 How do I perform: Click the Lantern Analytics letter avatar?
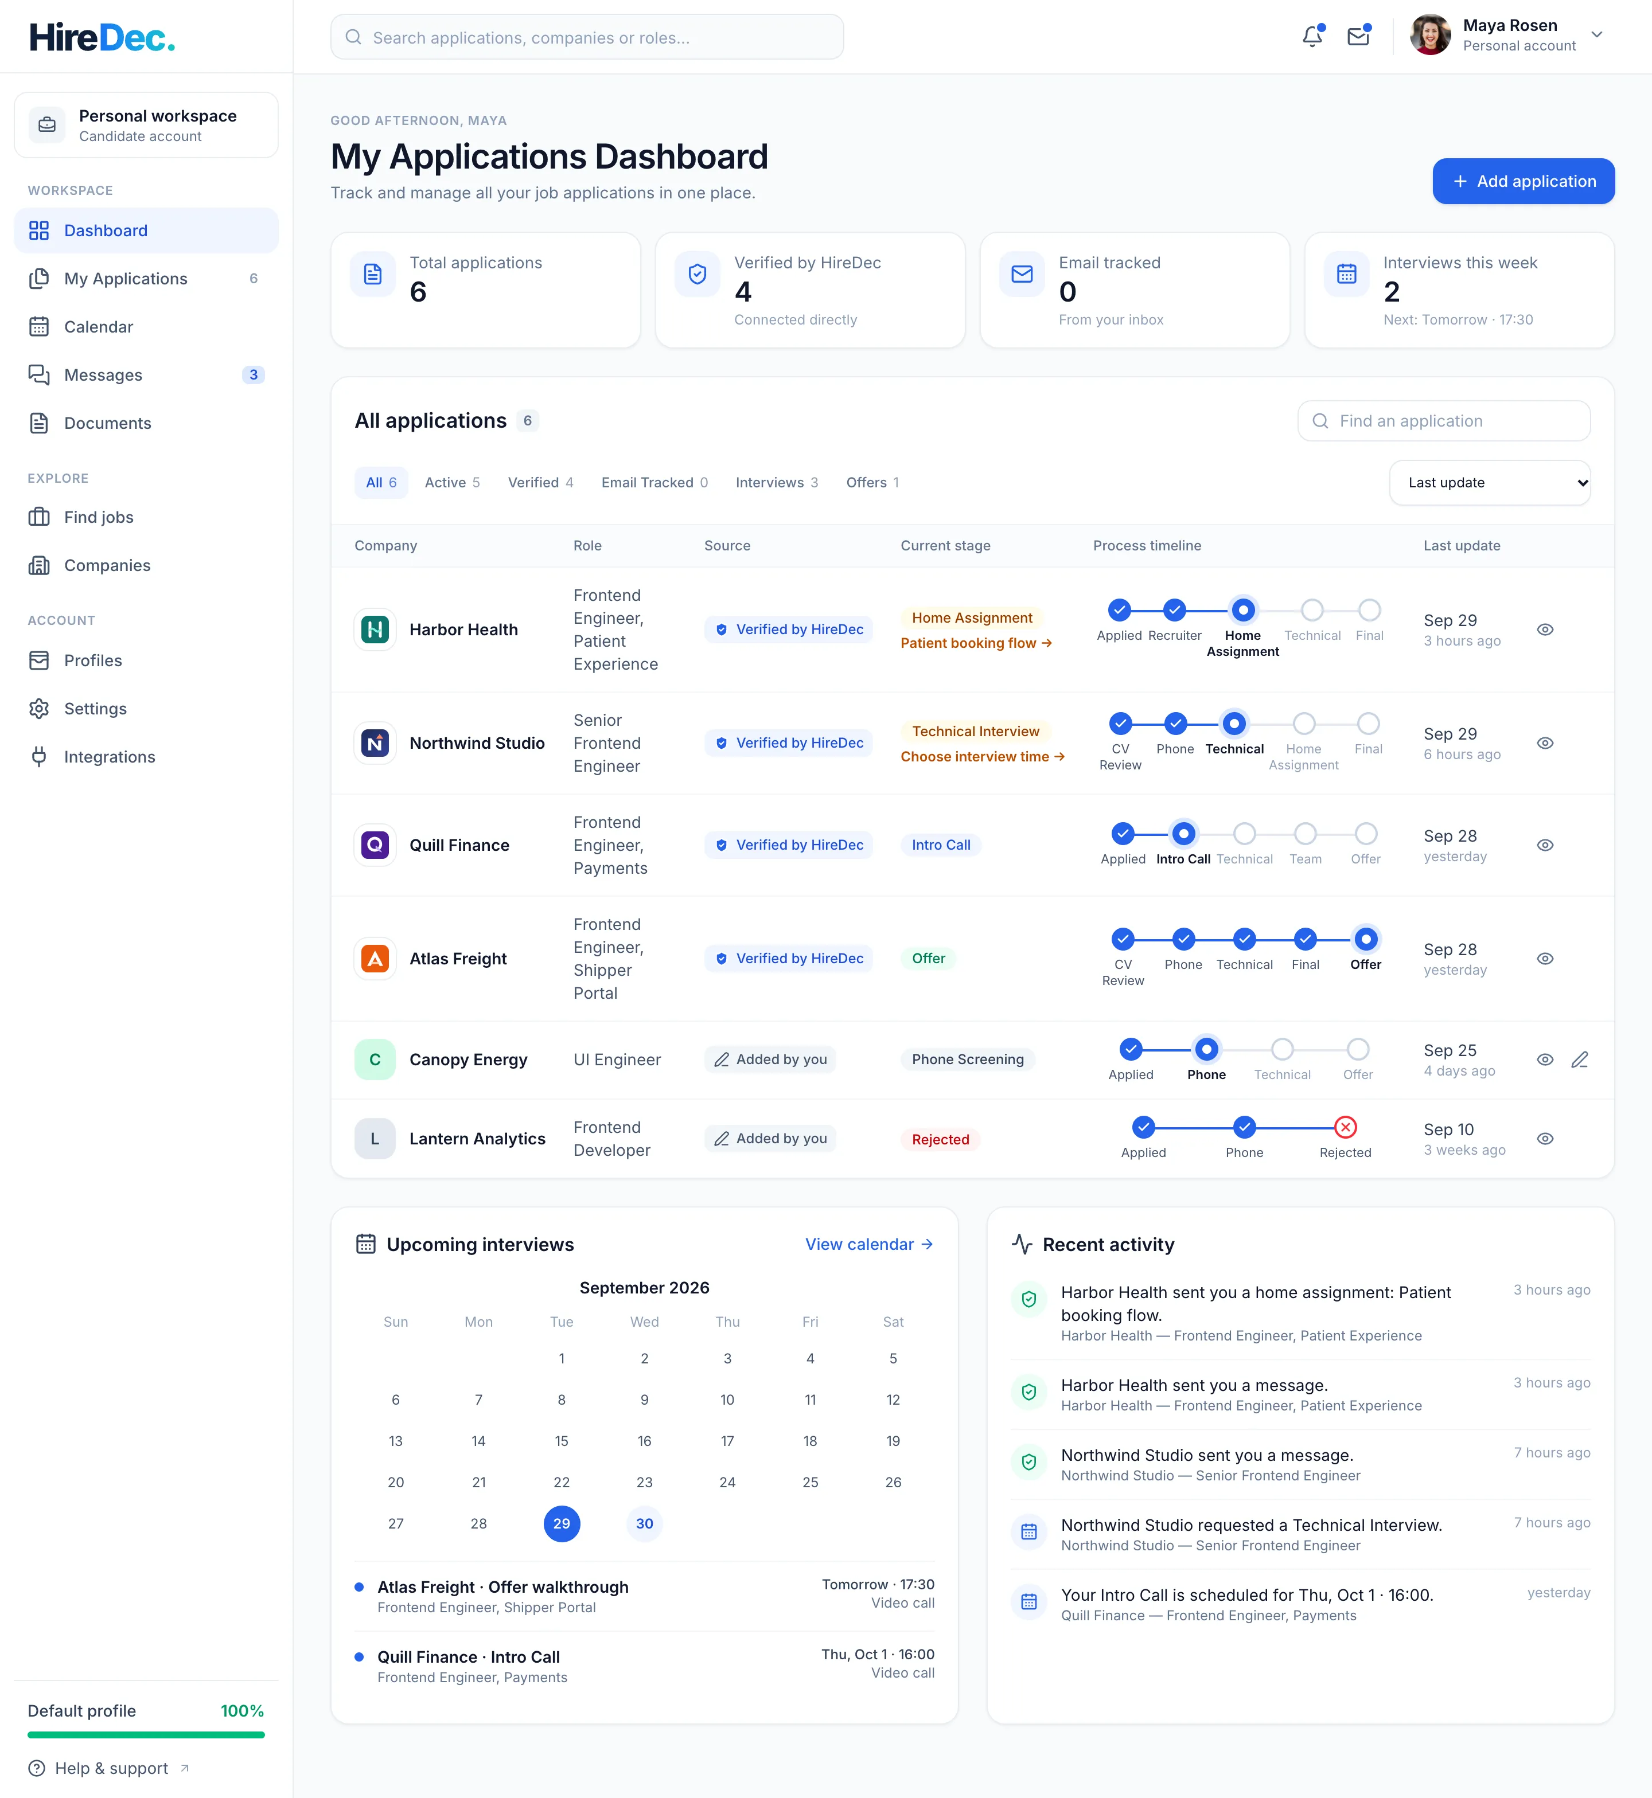coord(376,1139)
